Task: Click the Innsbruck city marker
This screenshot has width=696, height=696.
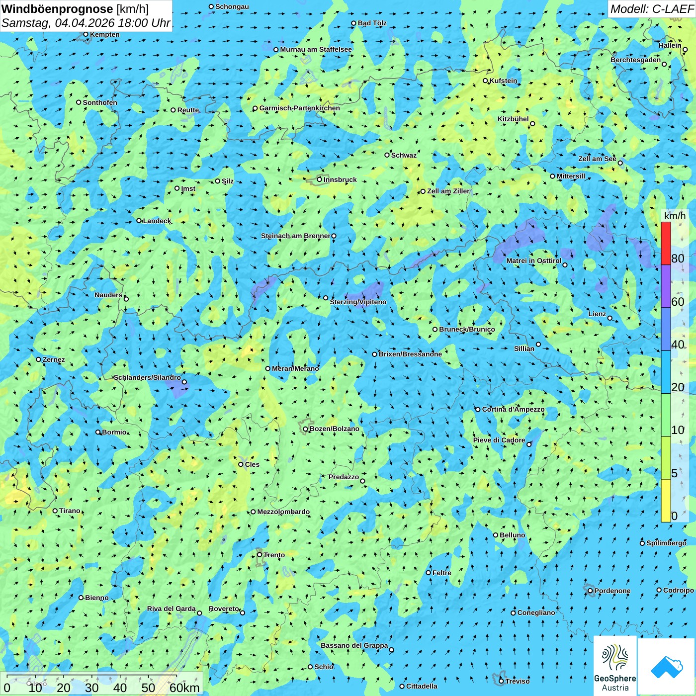Action: click(320, 179)
